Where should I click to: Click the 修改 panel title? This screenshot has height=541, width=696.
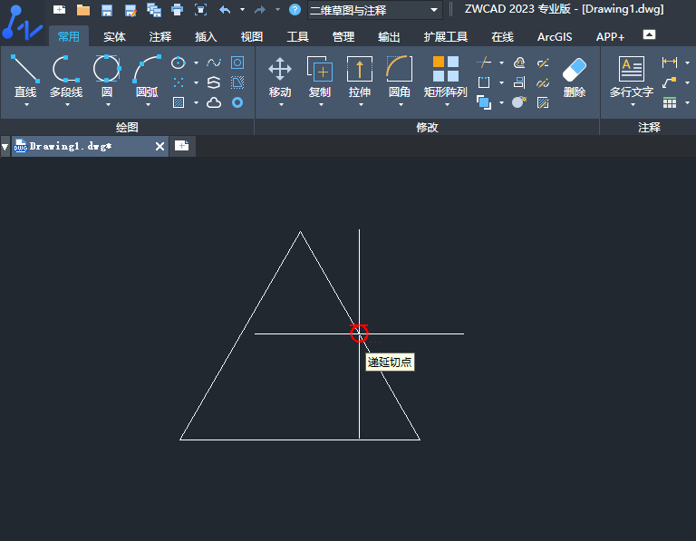point(427,128)
